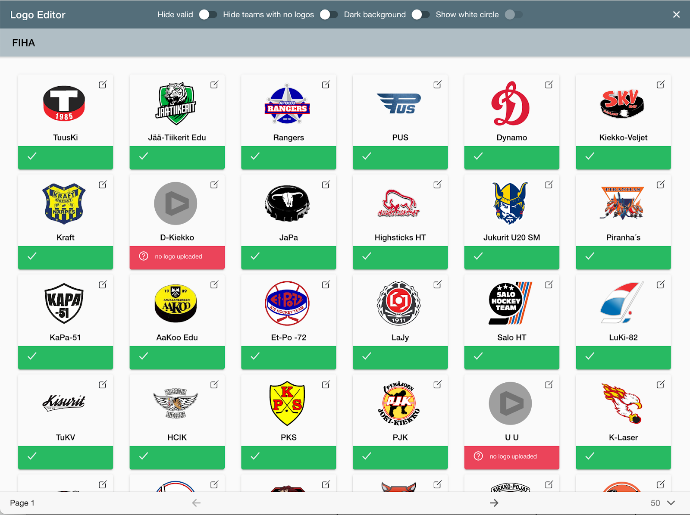Enable Hide teams with no logos
The image size is (690, 515).
click(329, 15)
